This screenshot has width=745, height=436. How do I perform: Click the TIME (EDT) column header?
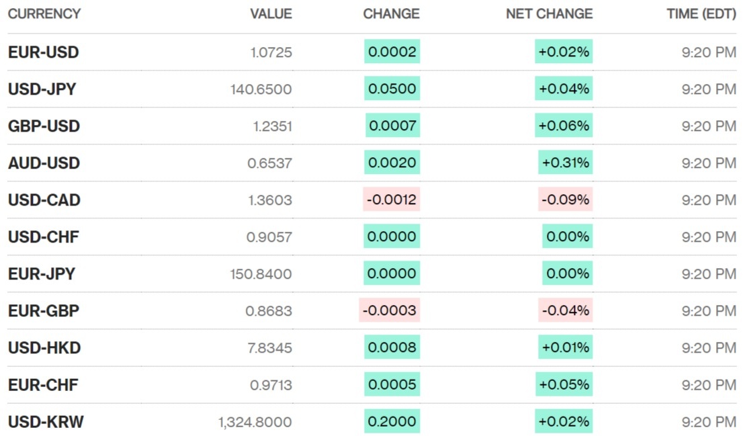point(701,13)
